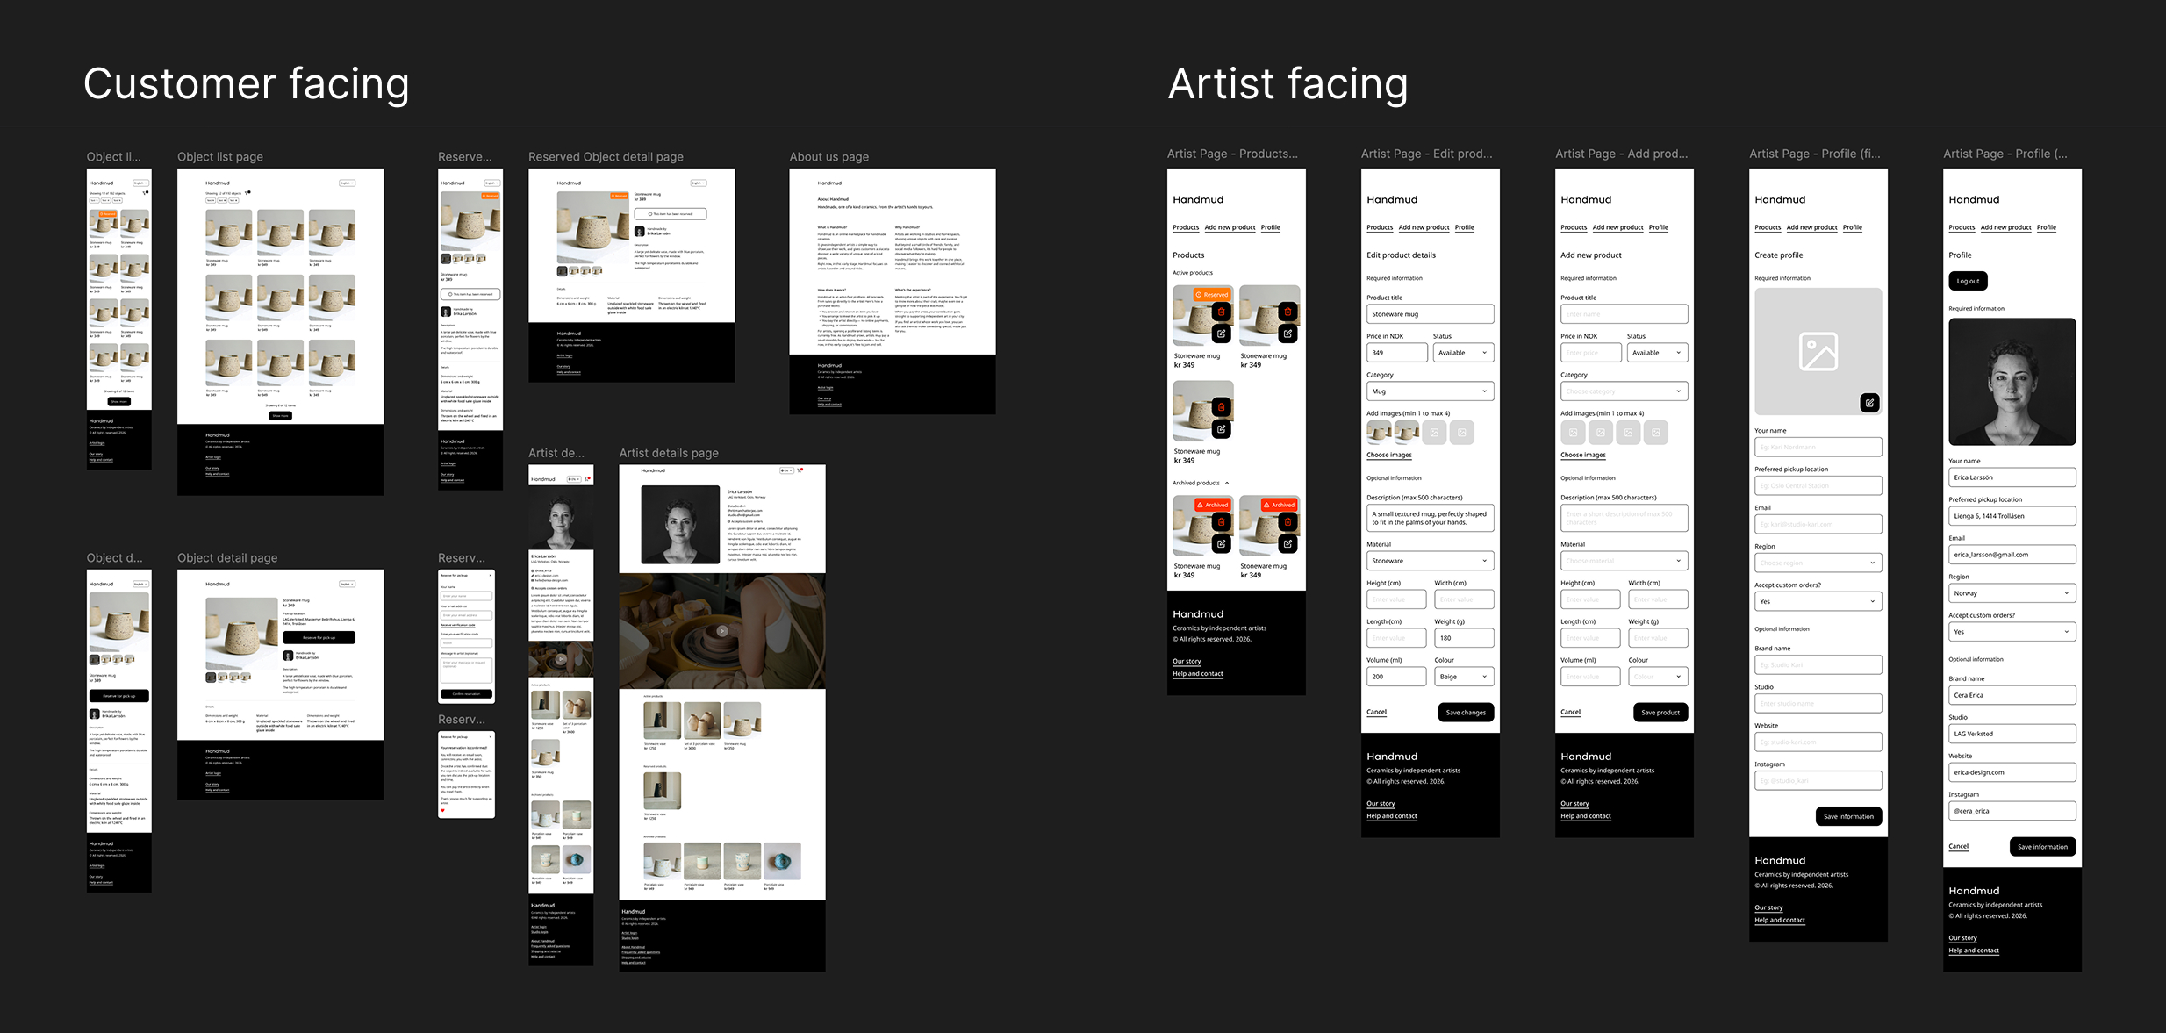The image size is (2166, 1033).
Task: Click trash icon on third active mug
Action: pyautogui.click(x=1221, y=407)
